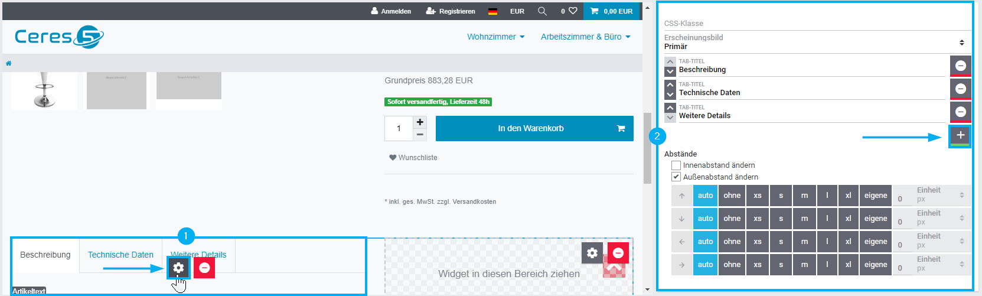Open the search magnifier in header
The width and height of the screenshot is (982, 296).
click(x=542, y=11)
